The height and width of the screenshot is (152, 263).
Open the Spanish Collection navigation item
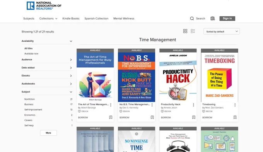tap(96, 19)
